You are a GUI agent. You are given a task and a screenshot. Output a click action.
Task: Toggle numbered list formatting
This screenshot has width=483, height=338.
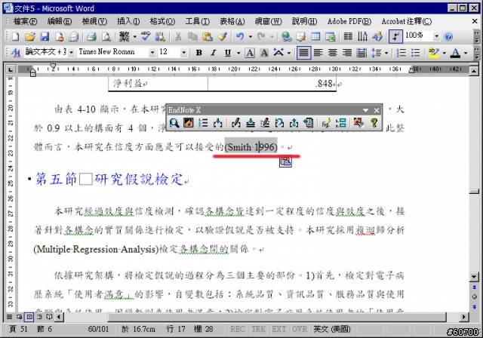[401, 53]
